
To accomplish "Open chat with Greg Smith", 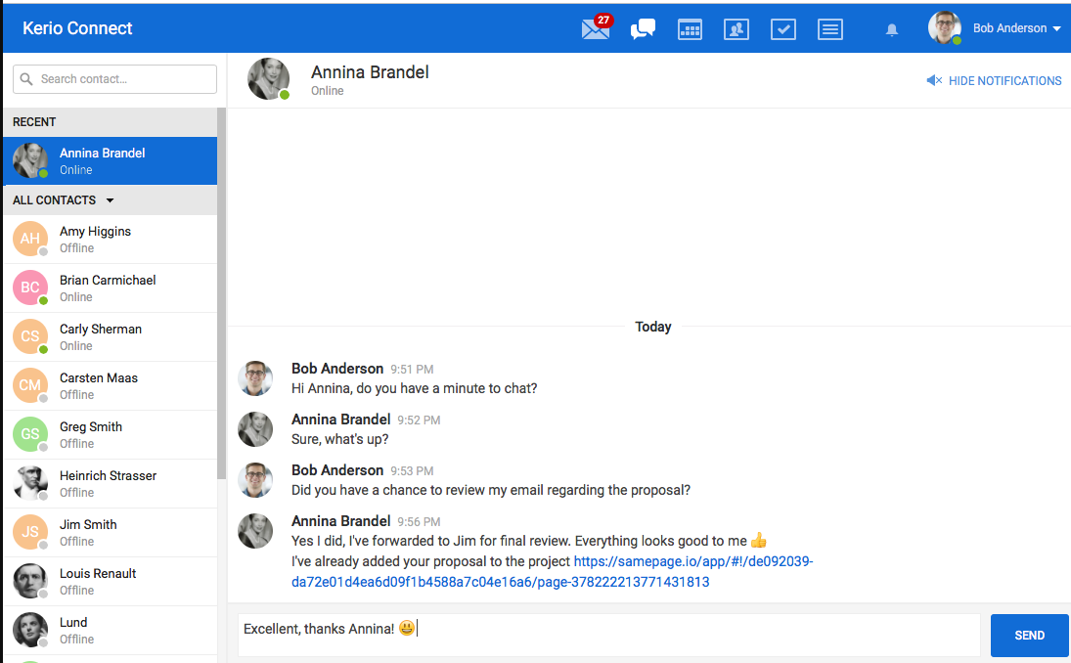I will click(x=110, y=435).
